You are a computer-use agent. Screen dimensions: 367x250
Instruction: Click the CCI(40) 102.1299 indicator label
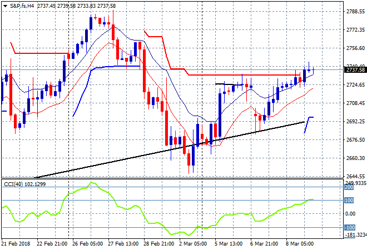[x=24, y=184]
